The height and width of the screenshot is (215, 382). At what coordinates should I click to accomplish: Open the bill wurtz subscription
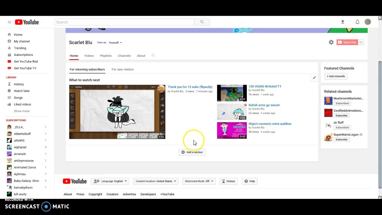20,194
